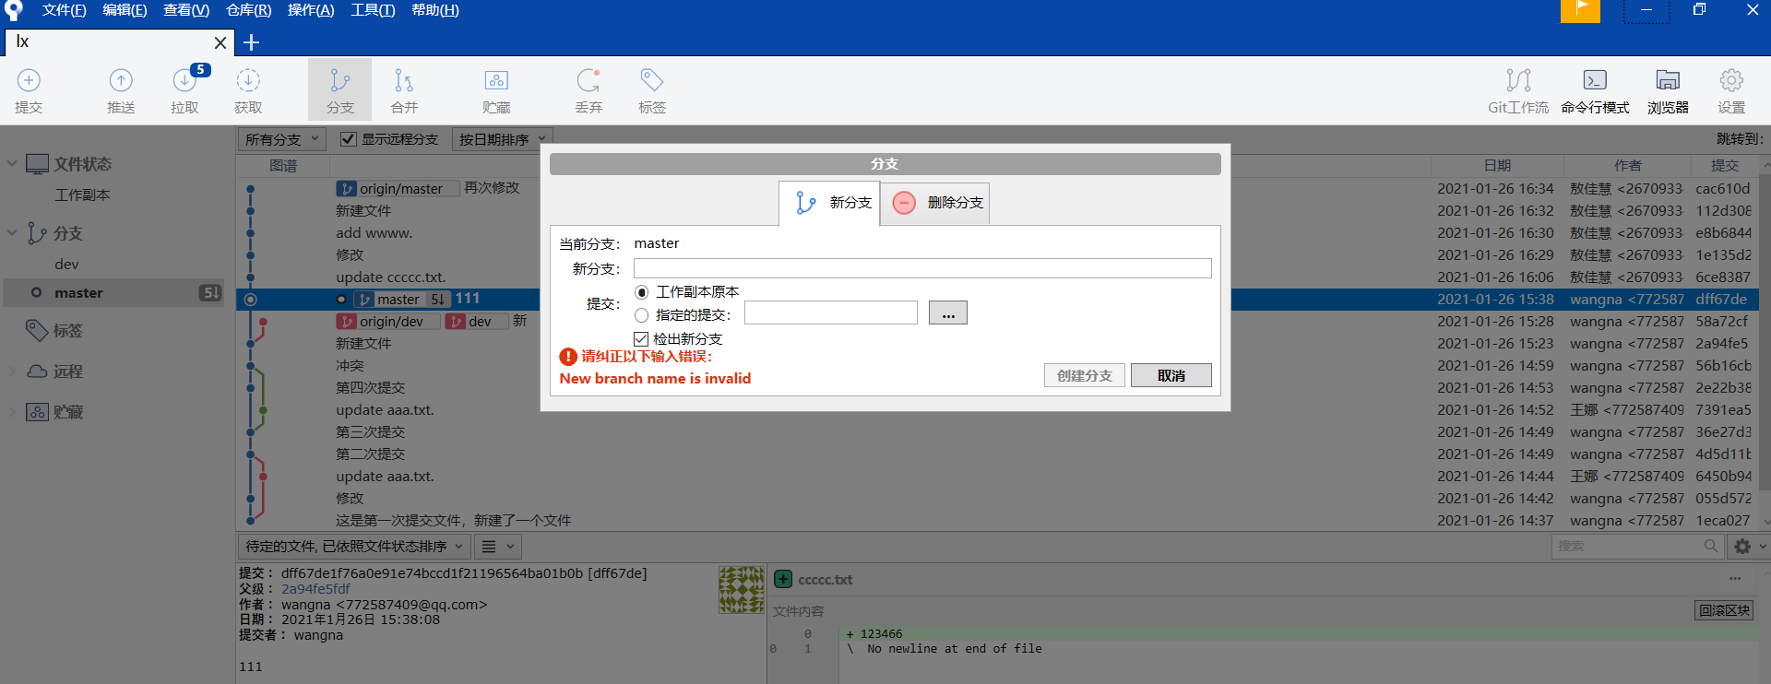Click the ellipsis menu beside ccccc.txt
This screenshot has width=1771, height=684.
(x=1735, y=579)
